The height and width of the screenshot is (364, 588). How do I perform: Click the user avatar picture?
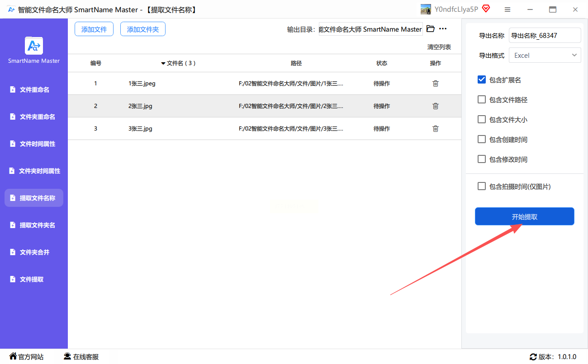coord(426,9)
